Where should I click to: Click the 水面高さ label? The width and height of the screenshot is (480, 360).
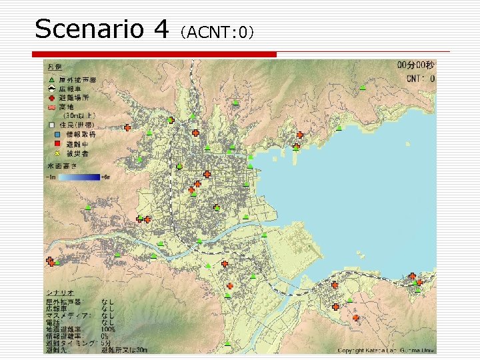click(62, 166)
